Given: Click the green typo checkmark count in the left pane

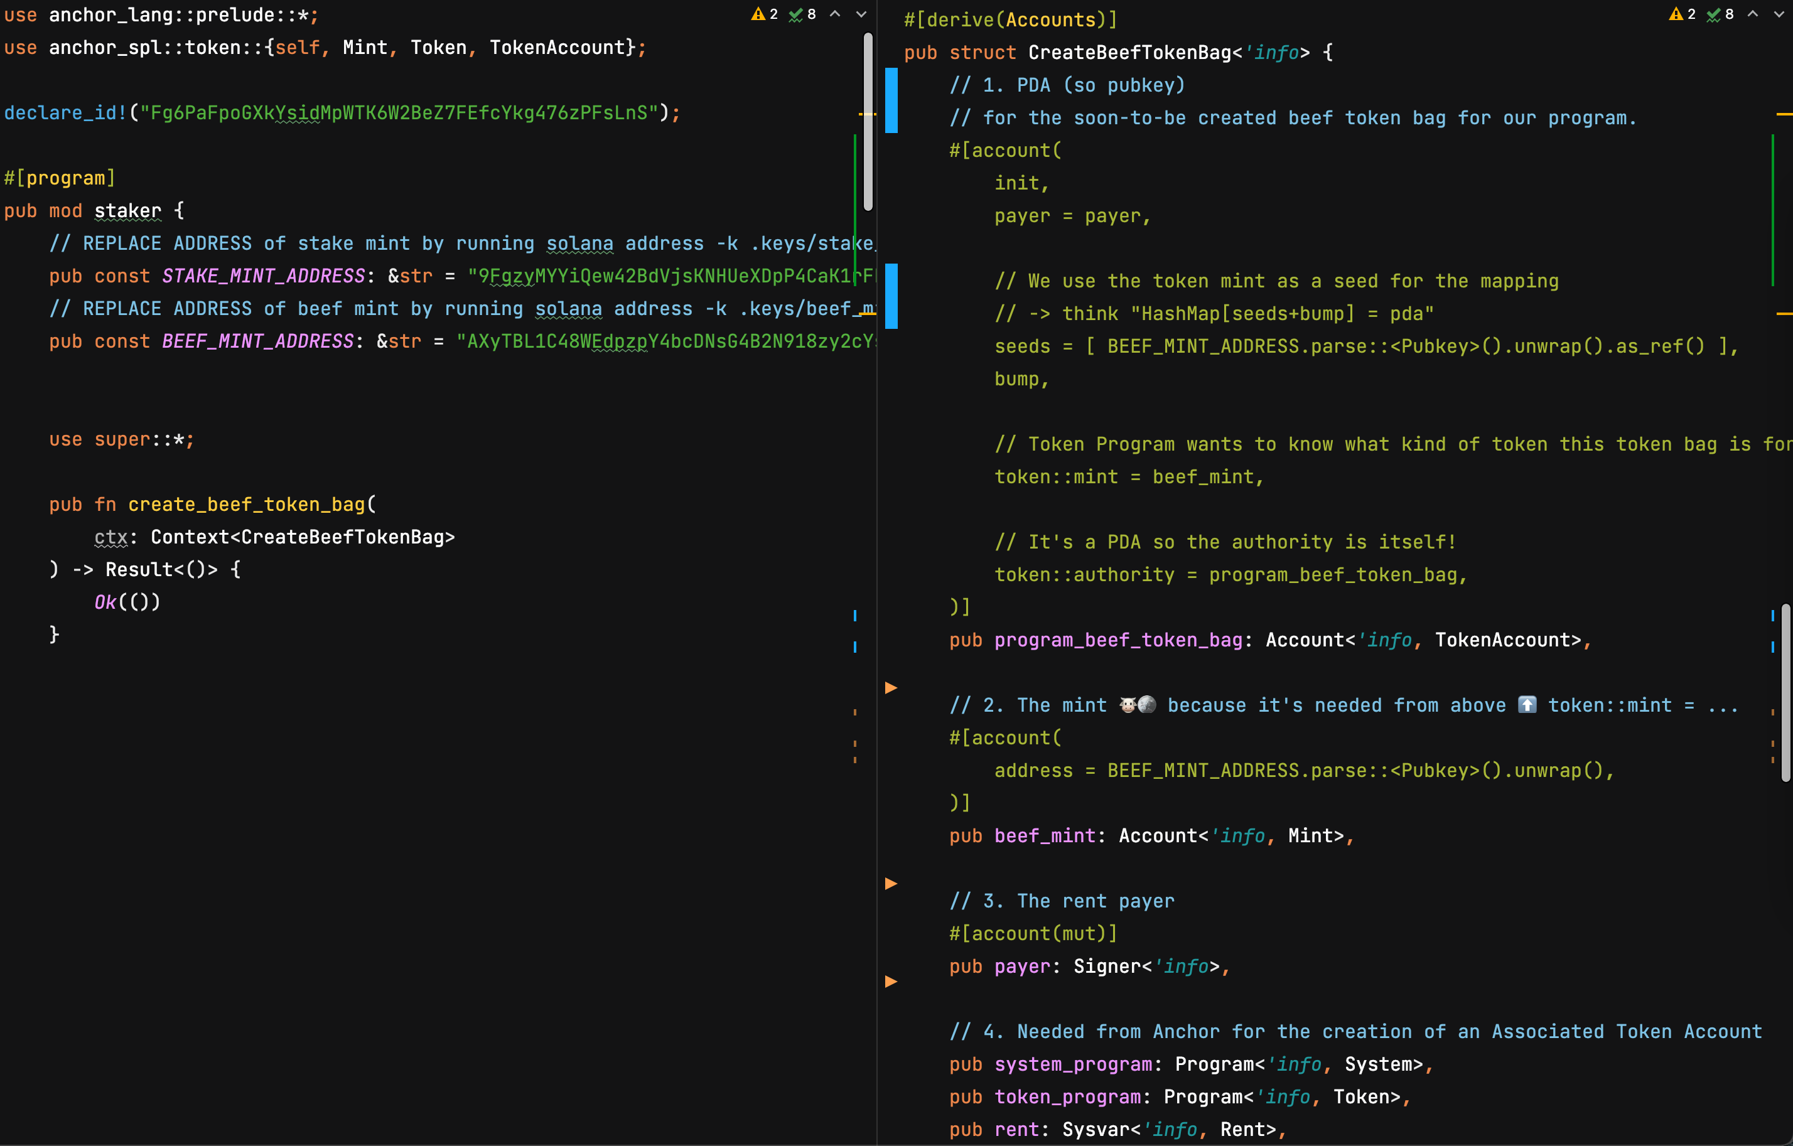Looking at the screenshot, I should tap(803, 14).
